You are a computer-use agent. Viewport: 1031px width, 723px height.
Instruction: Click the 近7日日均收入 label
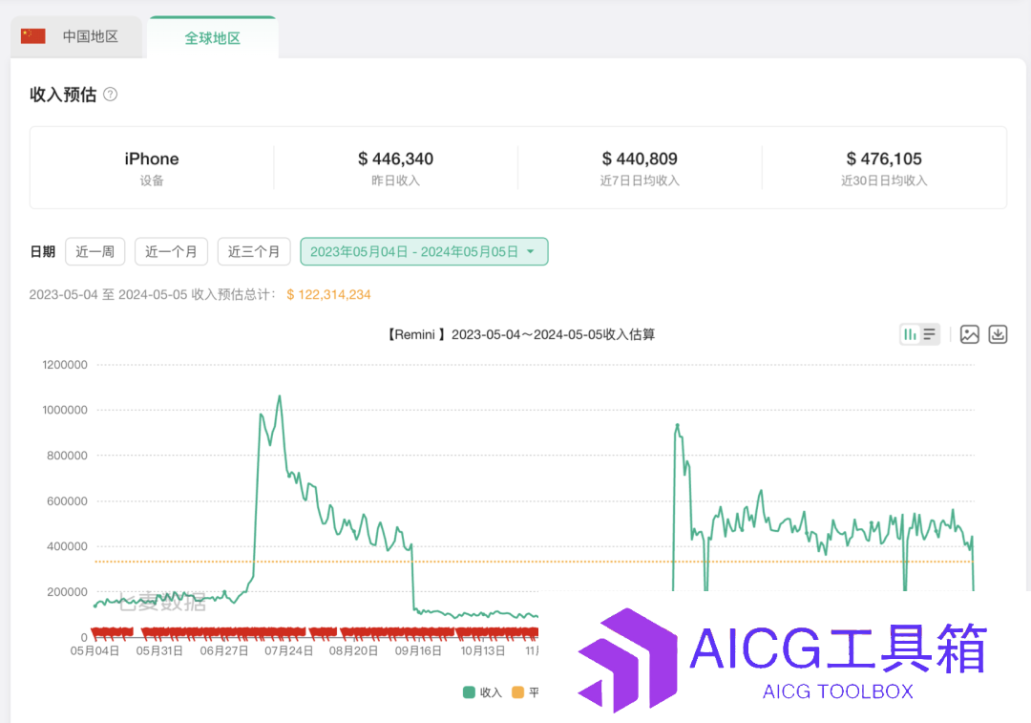tap(640, 181)
